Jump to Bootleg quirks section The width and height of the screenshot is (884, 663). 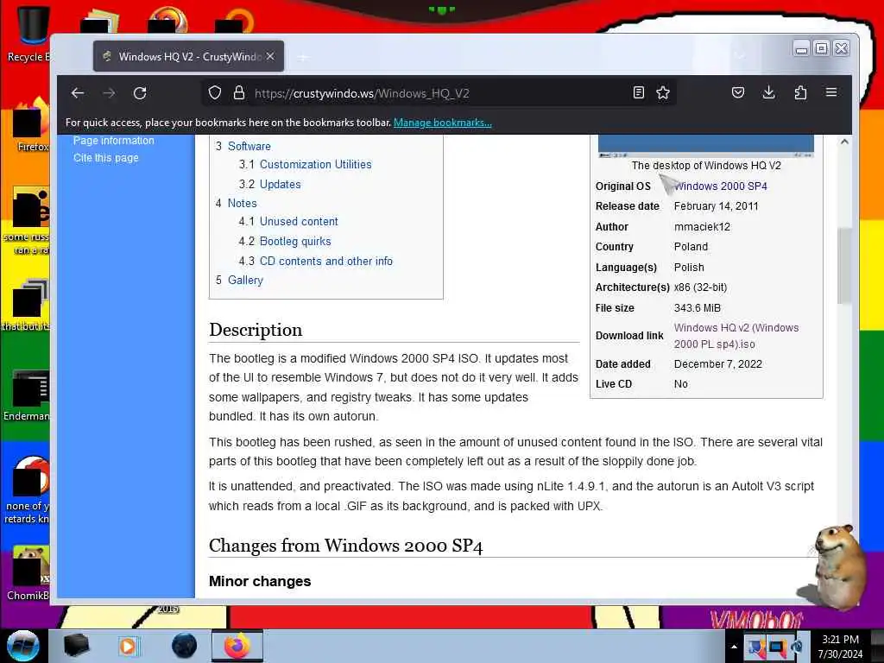pos(295,242)
